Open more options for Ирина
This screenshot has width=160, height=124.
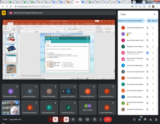pos(153,34)
